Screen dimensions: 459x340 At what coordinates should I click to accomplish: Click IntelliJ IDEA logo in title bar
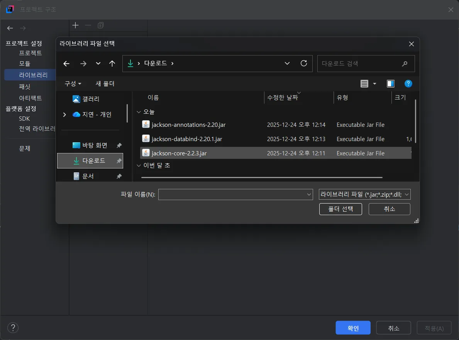click(x=10, y=9)
